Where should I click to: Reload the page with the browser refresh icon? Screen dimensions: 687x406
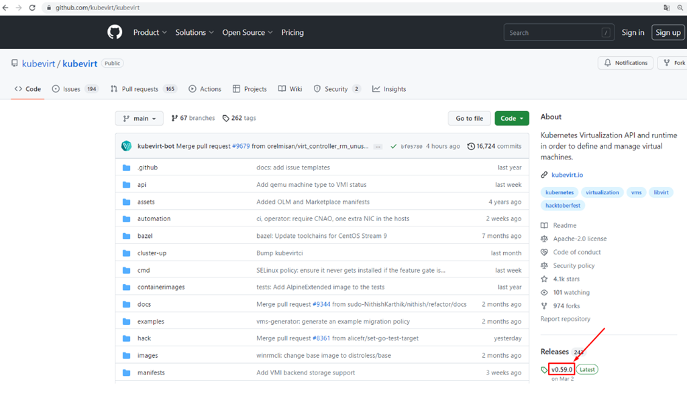[x=32, y=7]
